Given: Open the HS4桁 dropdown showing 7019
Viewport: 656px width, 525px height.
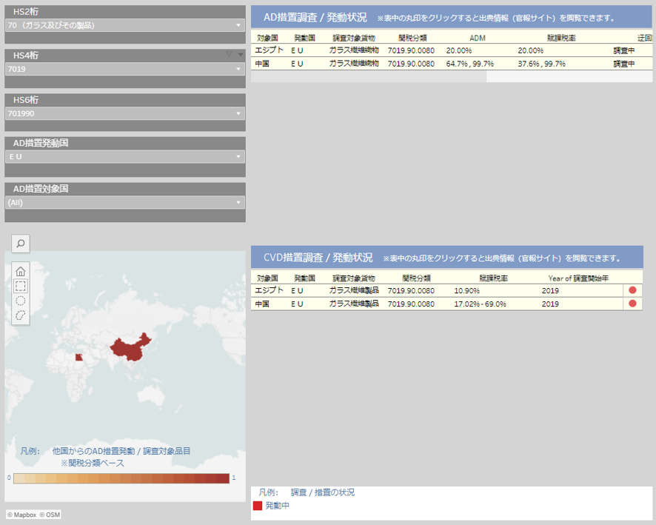Looking at the screenshot, I should (x=125, y=69).
